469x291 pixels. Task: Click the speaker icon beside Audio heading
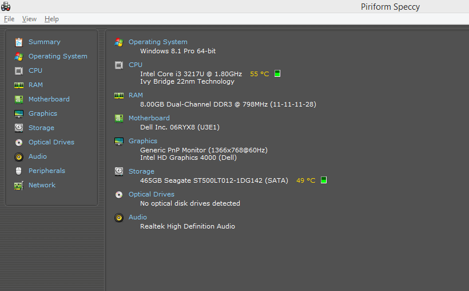coord(119,218)
